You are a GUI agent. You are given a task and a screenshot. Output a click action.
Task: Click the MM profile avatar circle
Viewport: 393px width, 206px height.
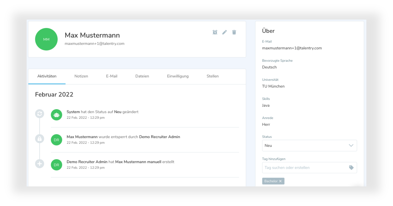(46, 39)
